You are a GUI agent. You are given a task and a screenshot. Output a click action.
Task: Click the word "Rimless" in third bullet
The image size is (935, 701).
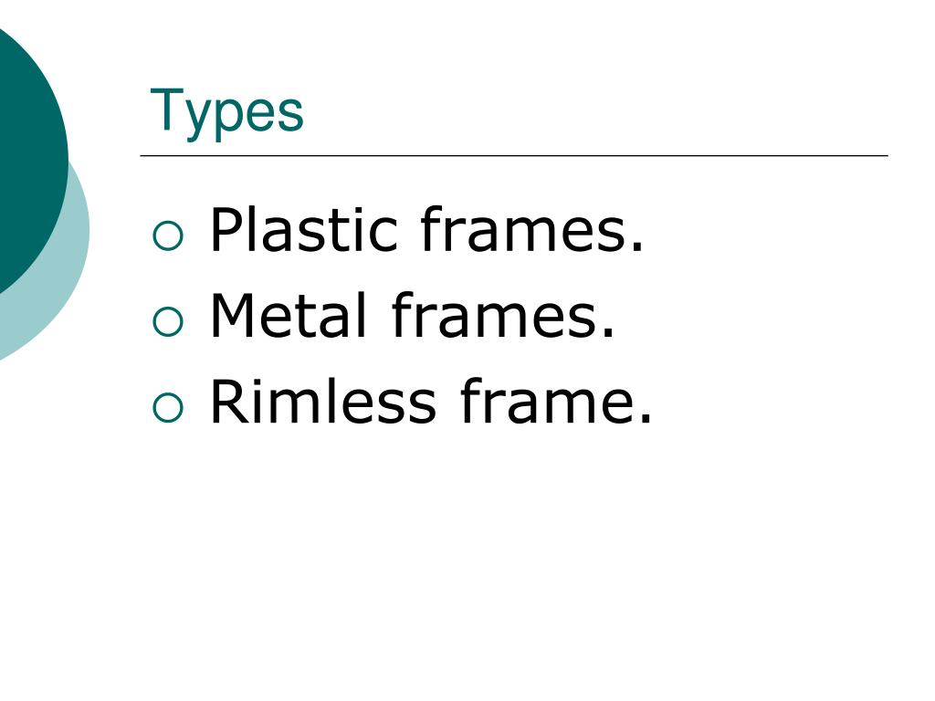pos(323,402)
